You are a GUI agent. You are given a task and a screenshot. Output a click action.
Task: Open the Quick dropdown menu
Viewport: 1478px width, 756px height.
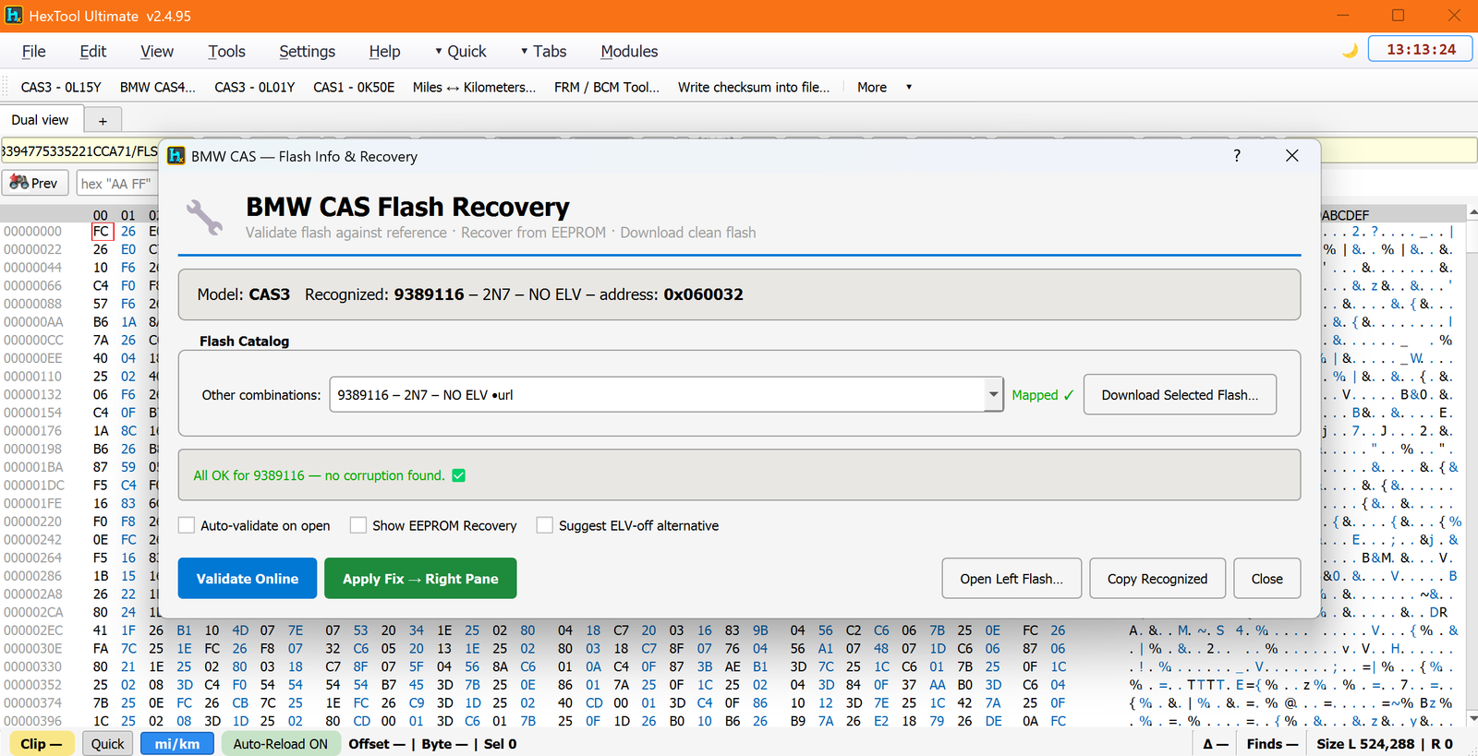pos(460,52)
